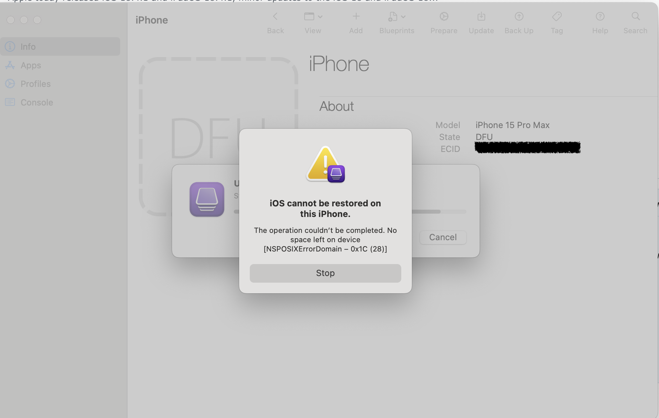This screenshot has width=659, height=418.
Task: Show the Console sidebar item
Action: pos(37,103)
